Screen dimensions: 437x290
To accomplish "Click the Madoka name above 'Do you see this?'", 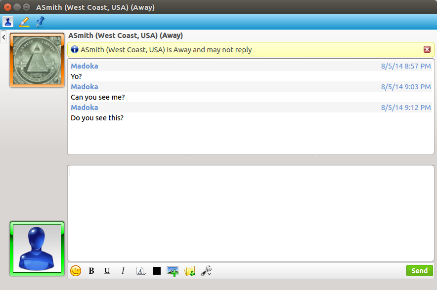I will coord(85,108).
